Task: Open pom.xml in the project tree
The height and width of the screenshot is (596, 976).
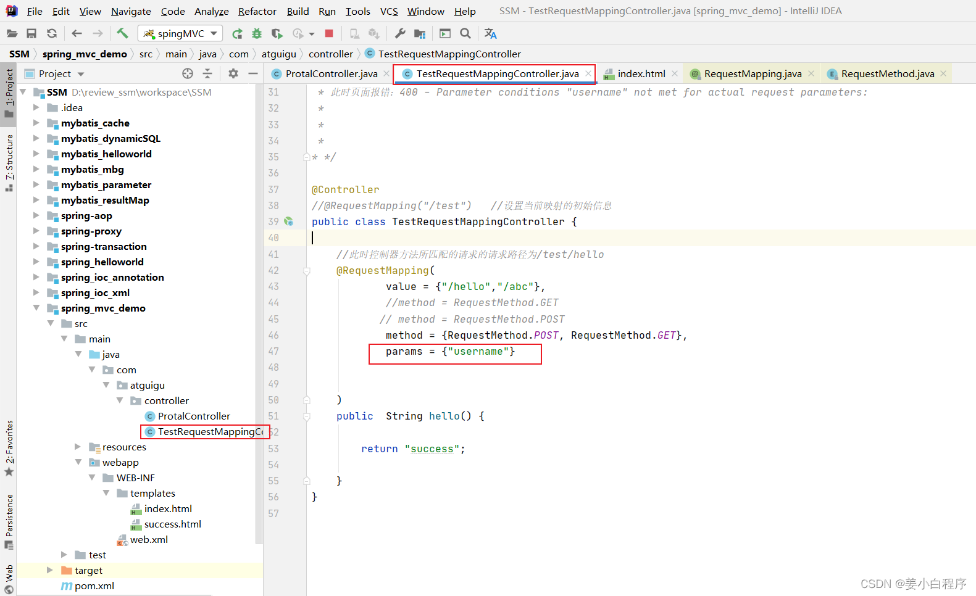Action: click(x=94, y=586)
